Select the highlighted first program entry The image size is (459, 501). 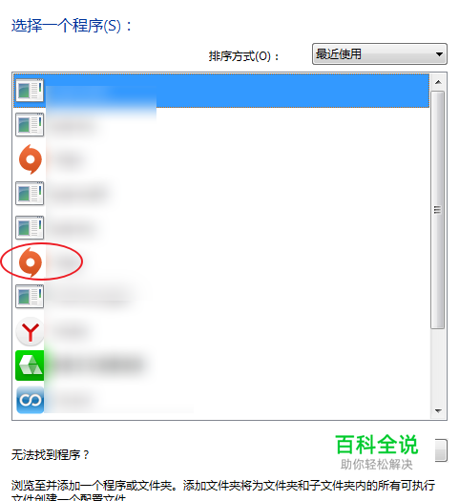point(221,91)
